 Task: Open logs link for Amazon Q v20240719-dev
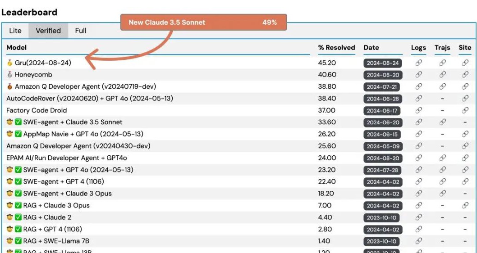point(419,86)
